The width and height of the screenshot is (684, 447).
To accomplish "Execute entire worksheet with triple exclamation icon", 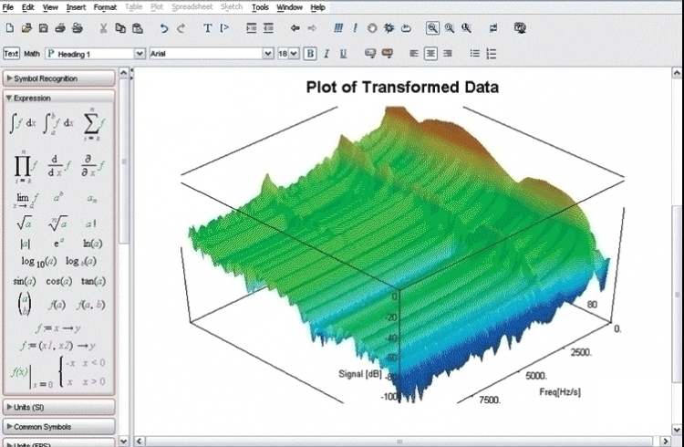I will (338, 28).
